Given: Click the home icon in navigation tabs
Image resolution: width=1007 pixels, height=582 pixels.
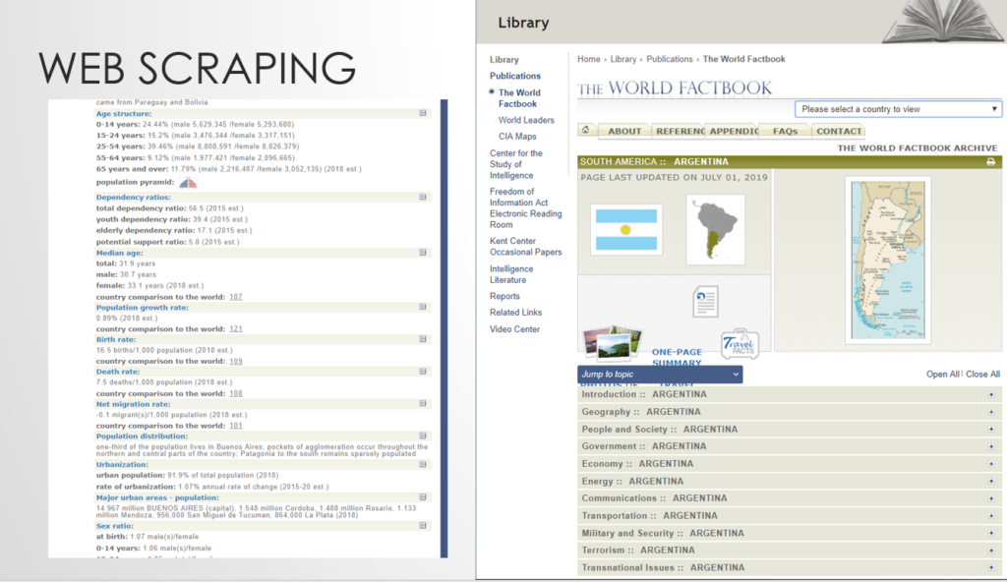Looking at the screenshot, I should click(x=587, y=131).
